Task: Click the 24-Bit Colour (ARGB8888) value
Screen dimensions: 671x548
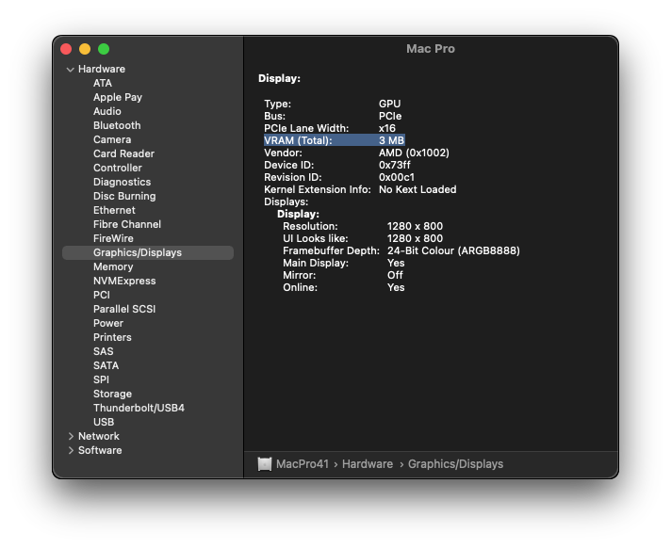Action: pyautogui.click(x=453, y=250)
